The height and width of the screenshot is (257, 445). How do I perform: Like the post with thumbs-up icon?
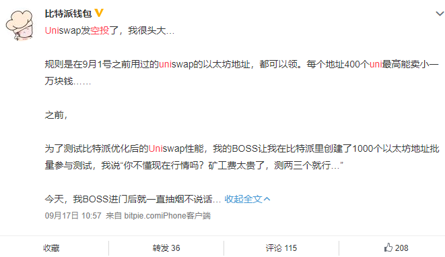click(x=388, y=248)
